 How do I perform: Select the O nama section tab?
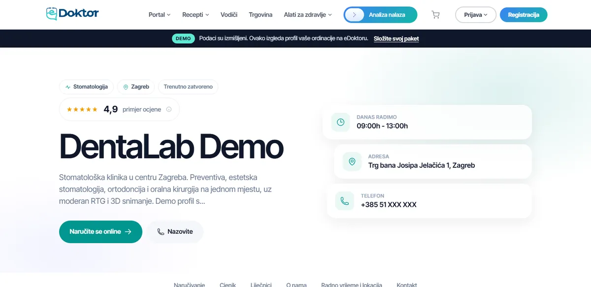tap(296, 285)
